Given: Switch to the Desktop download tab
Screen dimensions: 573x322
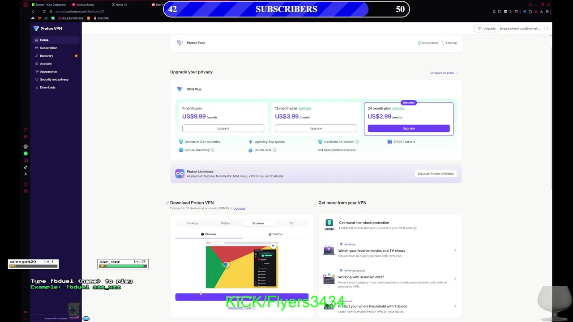Looking at the screenshot, I should (x=192, y=223).
